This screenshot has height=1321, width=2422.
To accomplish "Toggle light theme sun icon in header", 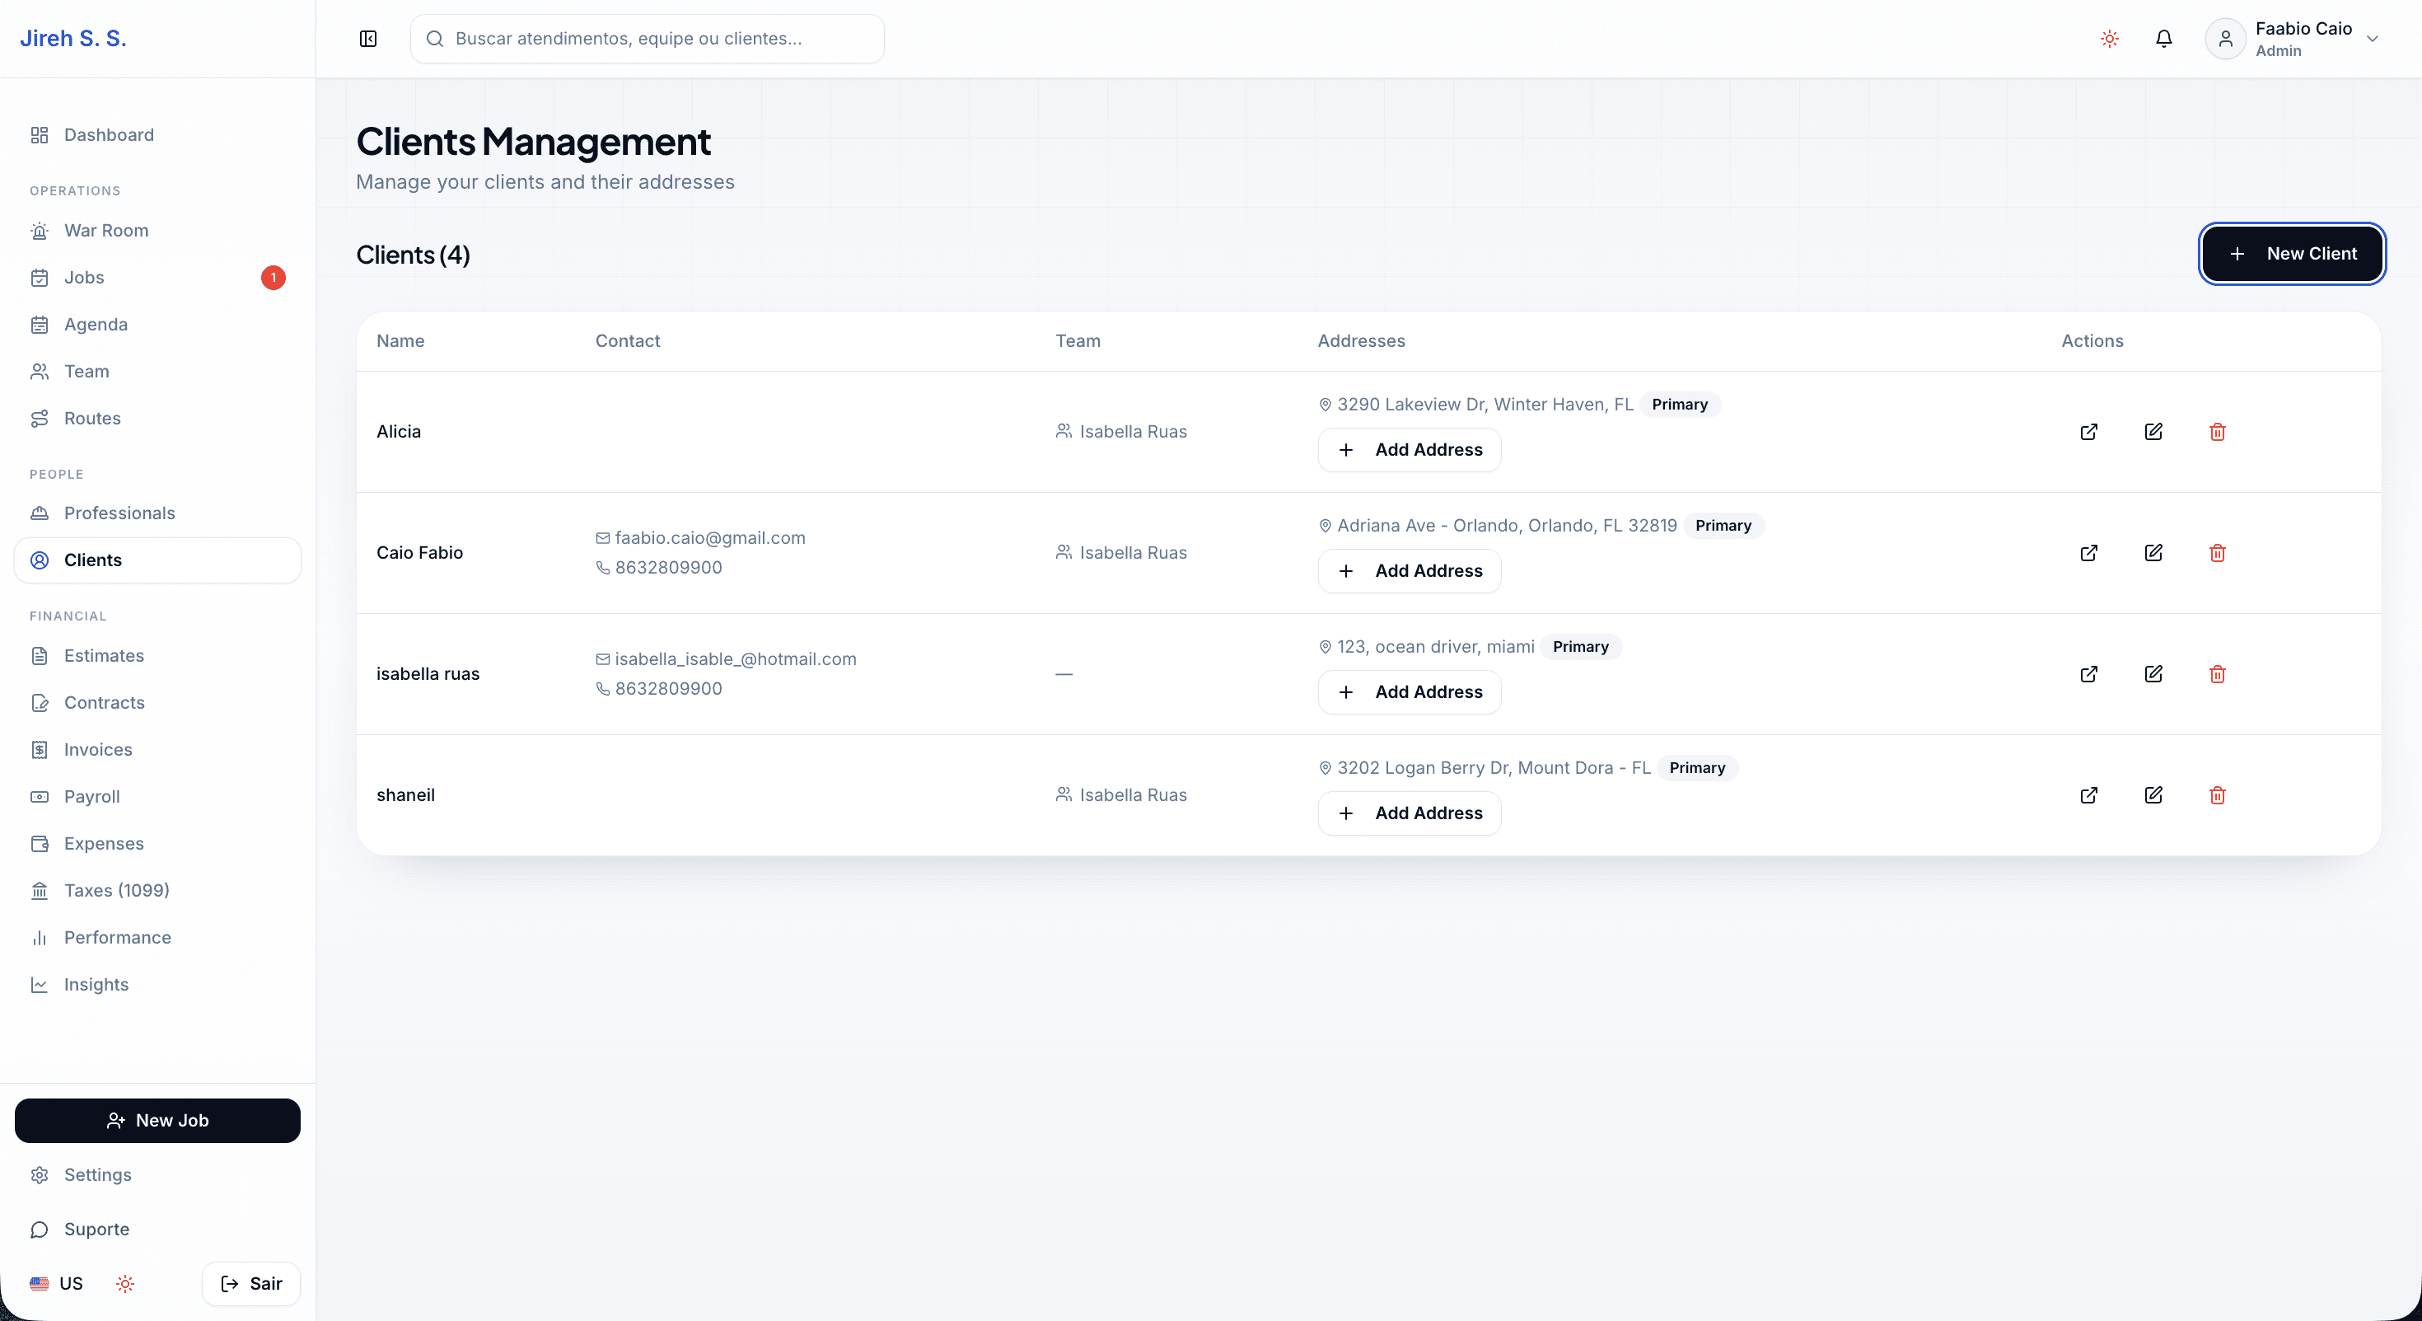I will (2109, 39).
